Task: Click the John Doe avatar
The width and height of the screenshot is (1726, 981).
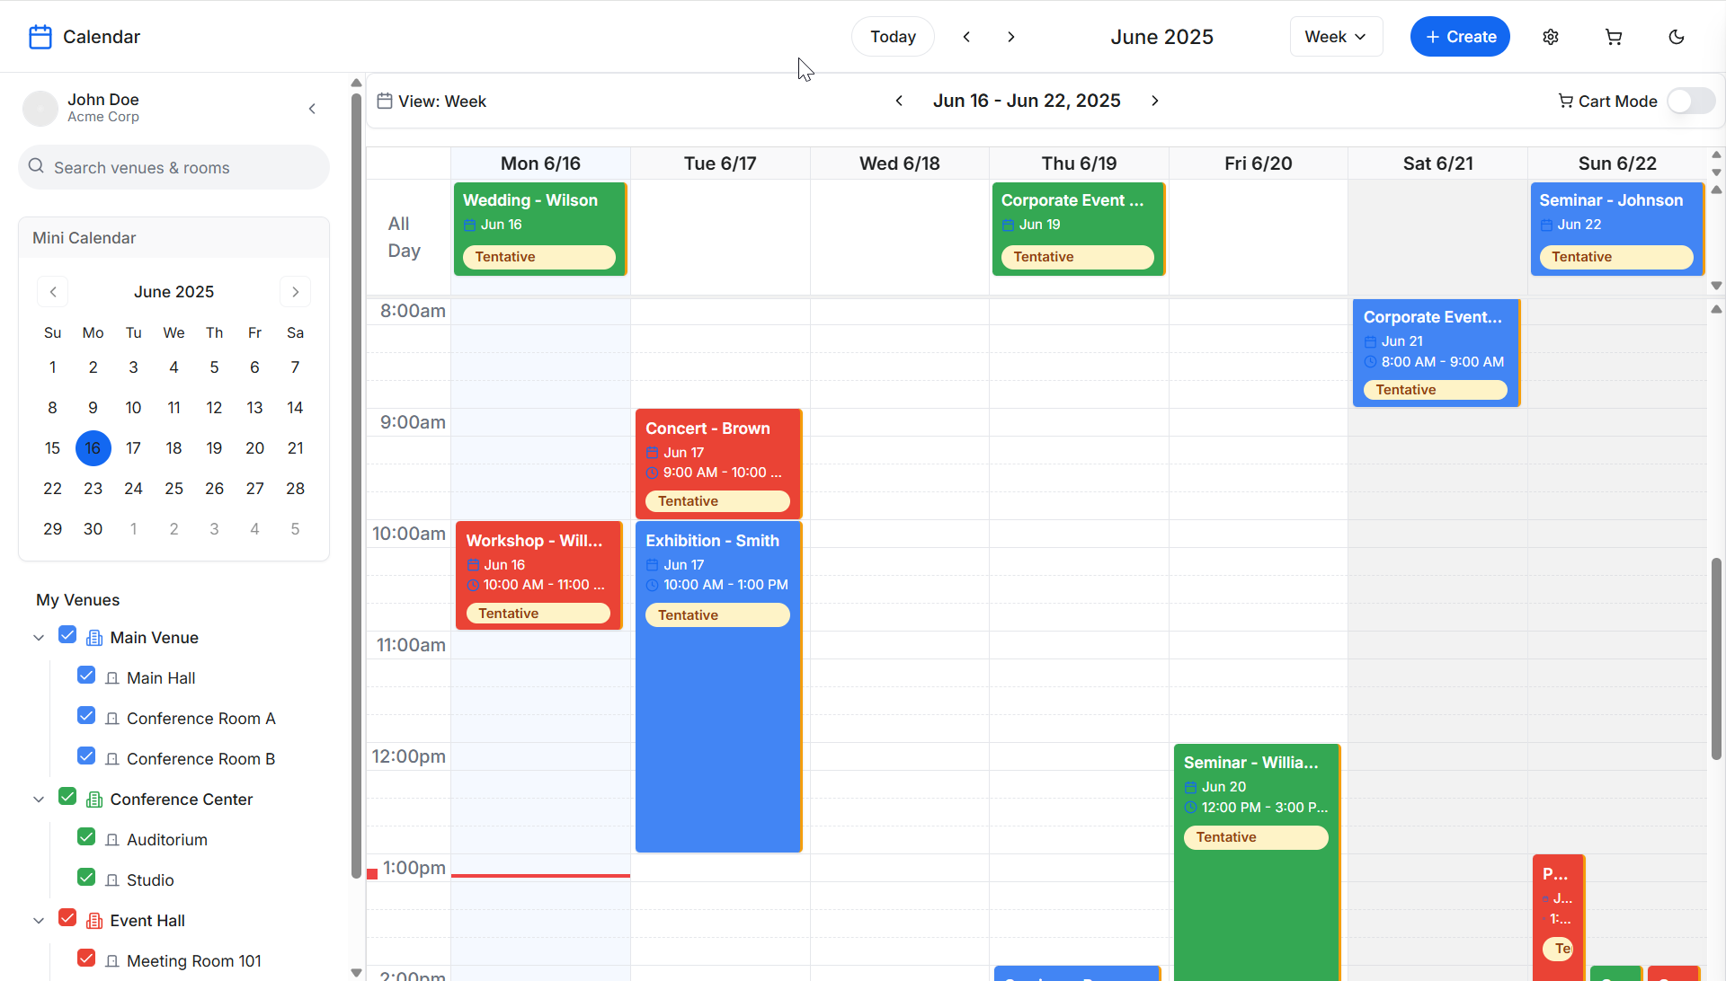Action: pos(40,108)
